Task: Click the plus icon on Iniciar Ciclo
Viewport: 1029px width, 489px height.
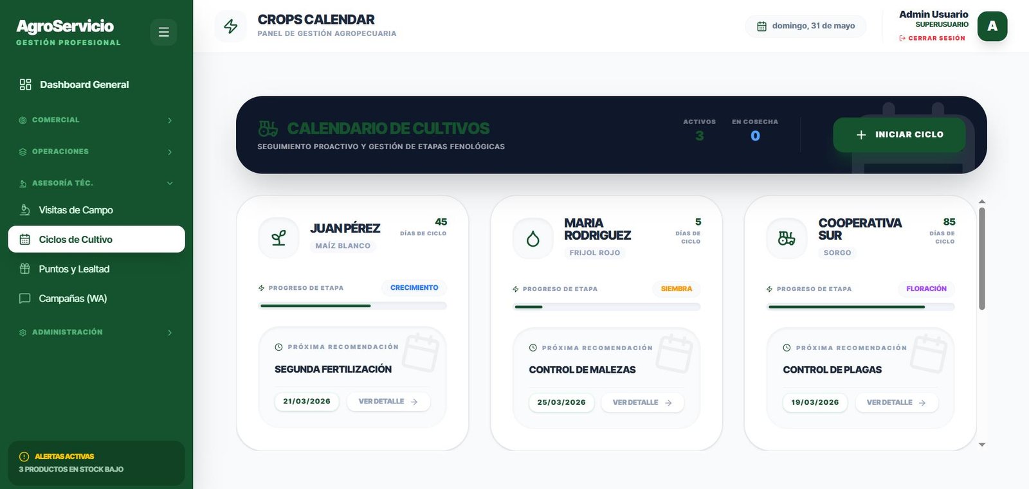Action: 861,135
